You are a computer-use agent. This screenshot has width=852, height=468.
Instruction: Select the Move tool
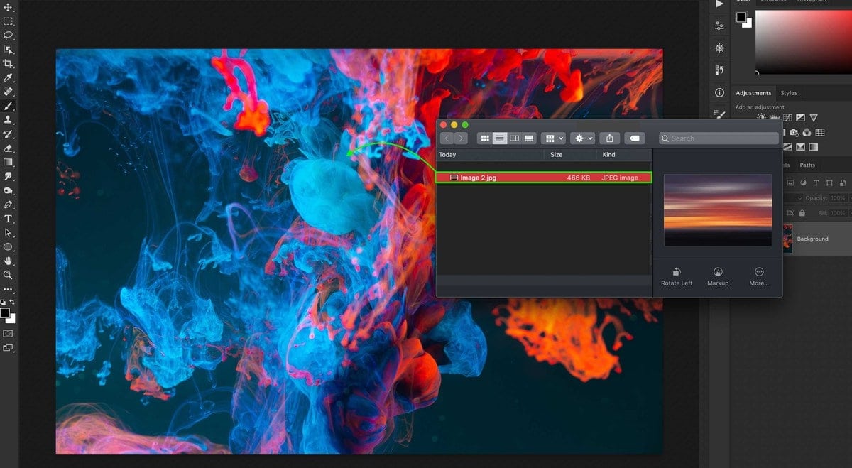tap(9, 7)
